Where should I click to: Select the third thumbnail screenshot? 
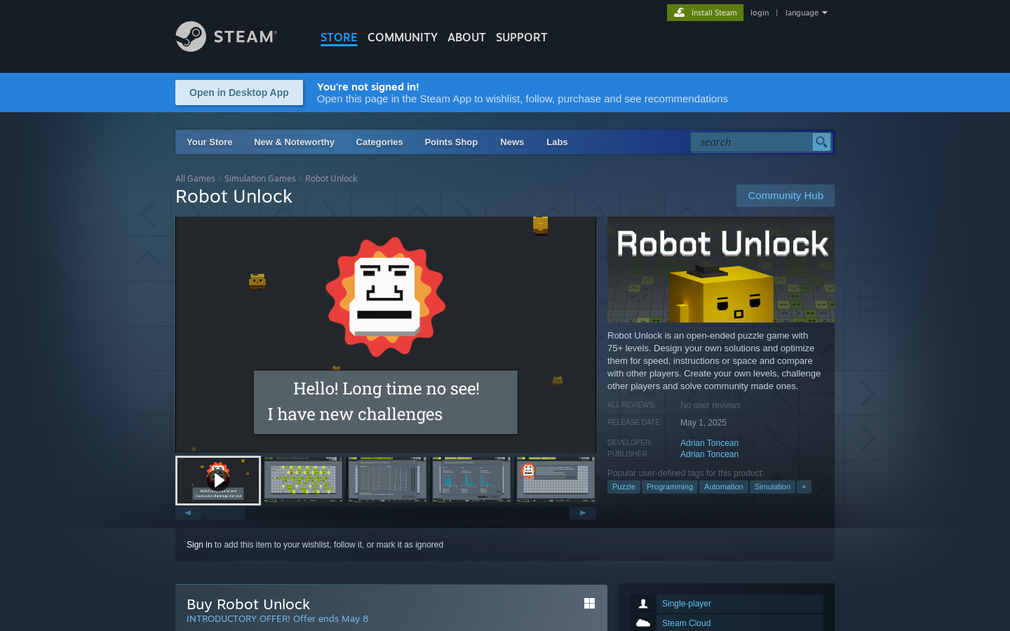(x=388, y=480)
